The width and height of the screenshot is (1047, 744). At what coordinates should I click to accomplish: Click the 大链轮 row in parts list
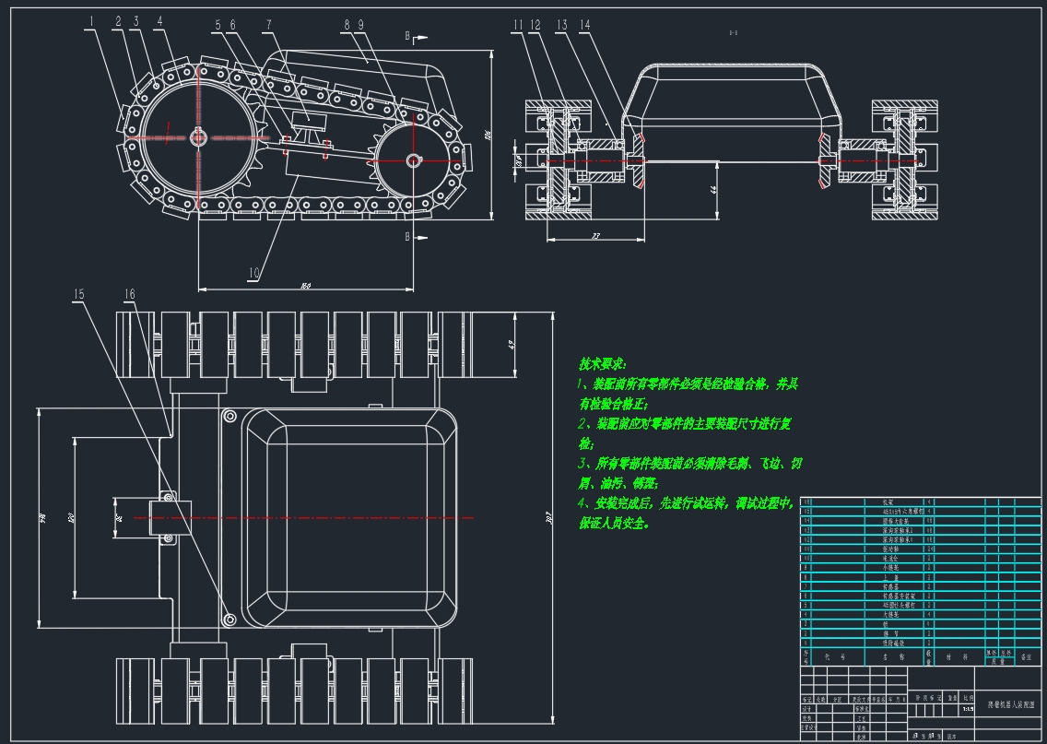coord(921,614)
